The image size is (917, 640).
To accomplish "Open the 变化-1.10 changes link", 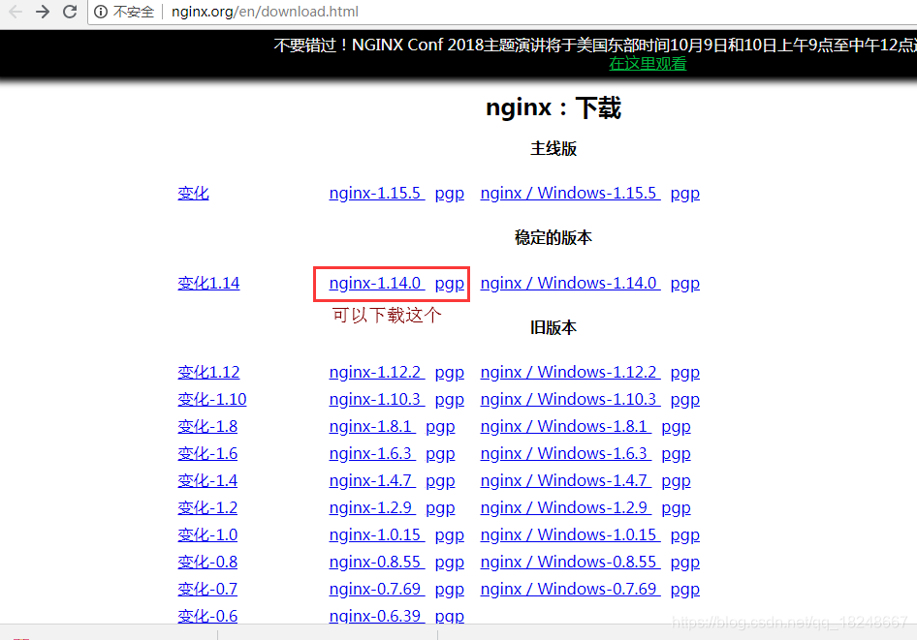I will [212, 400].
